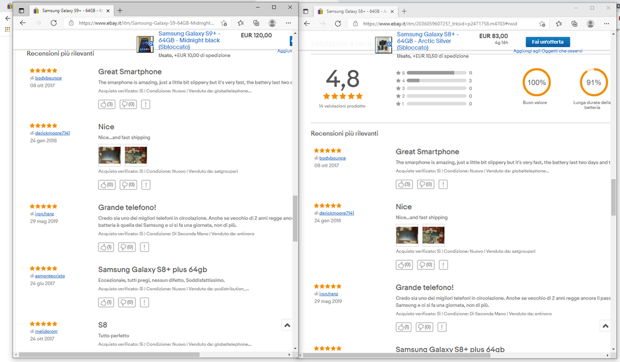
Task: Open new tab in right browser window
Action: click(404, 11)
